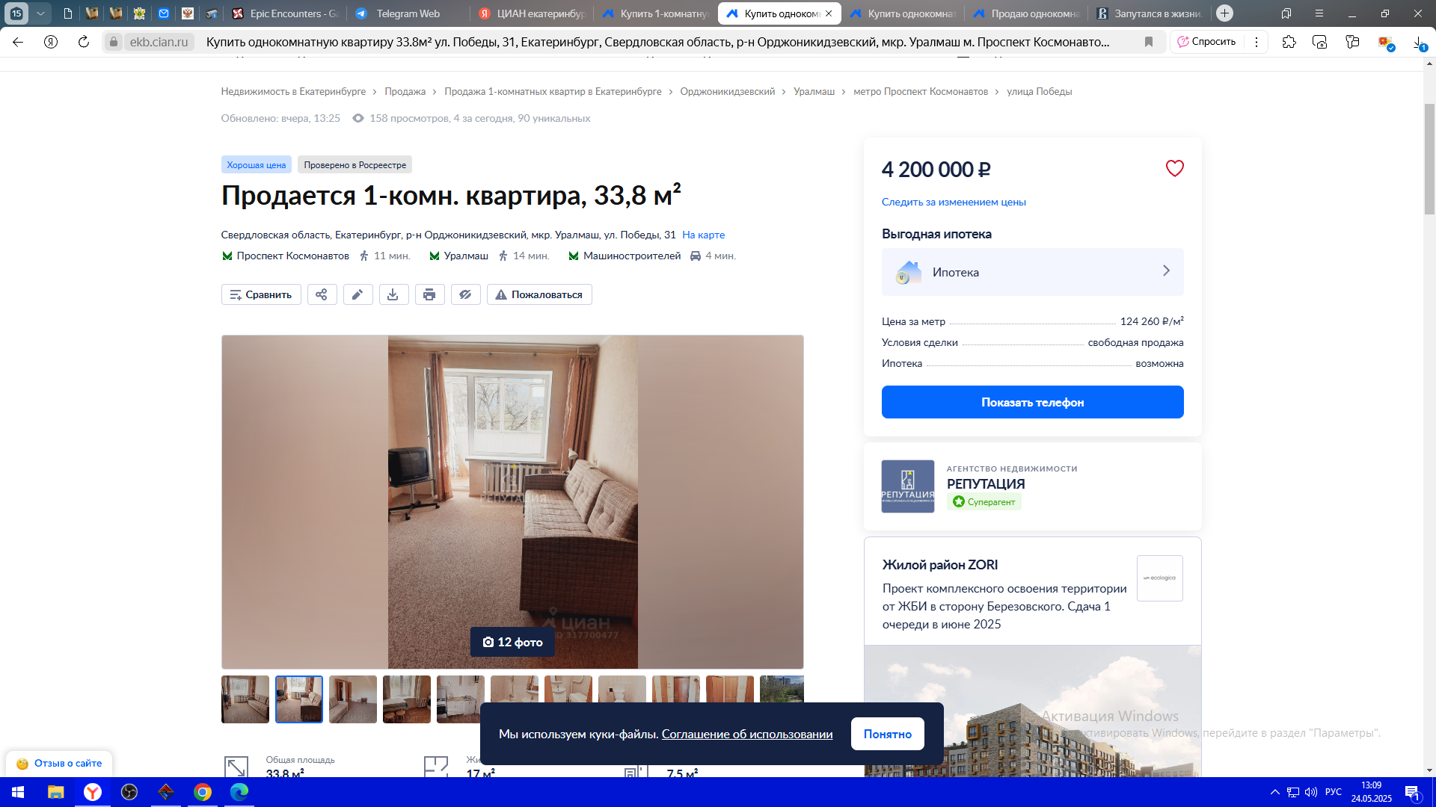Bookmark the page in address bar
The image size is (1436, 807).
click(x=1149, y=42)
